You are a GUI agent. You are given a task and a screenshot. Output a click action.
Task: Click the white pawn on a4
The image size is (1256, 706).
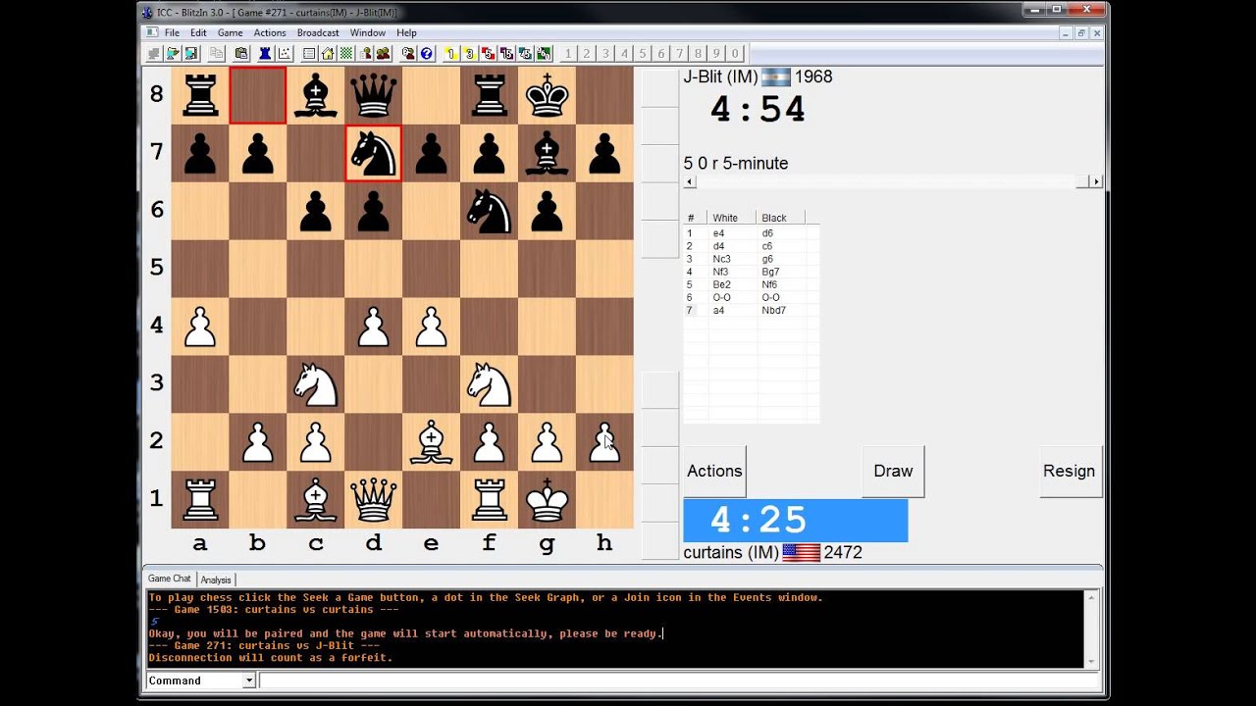pos(199,326)
